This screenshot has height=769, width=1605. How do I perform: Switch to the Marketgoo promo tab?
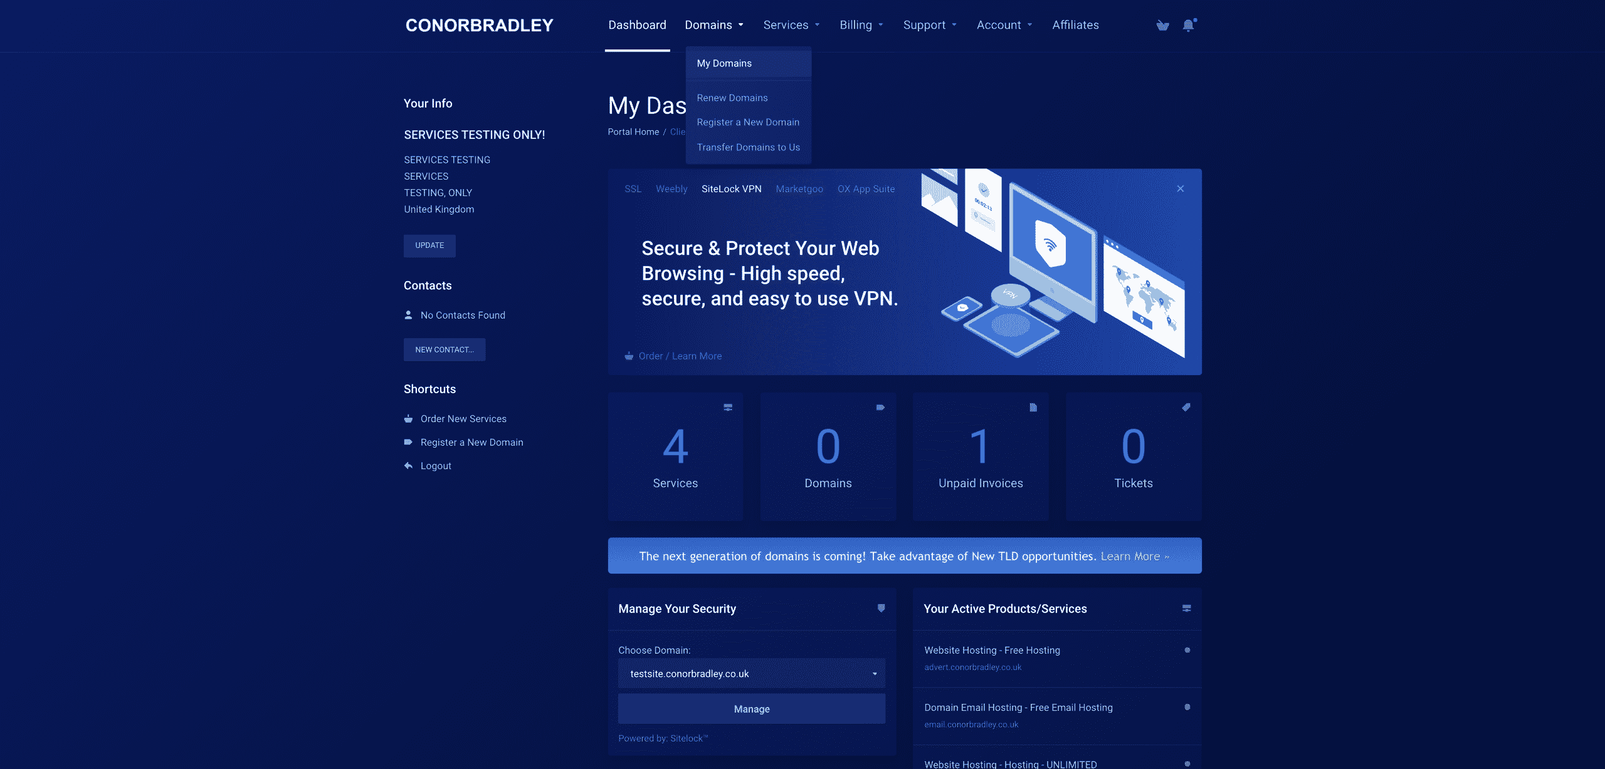pos(799,188)
